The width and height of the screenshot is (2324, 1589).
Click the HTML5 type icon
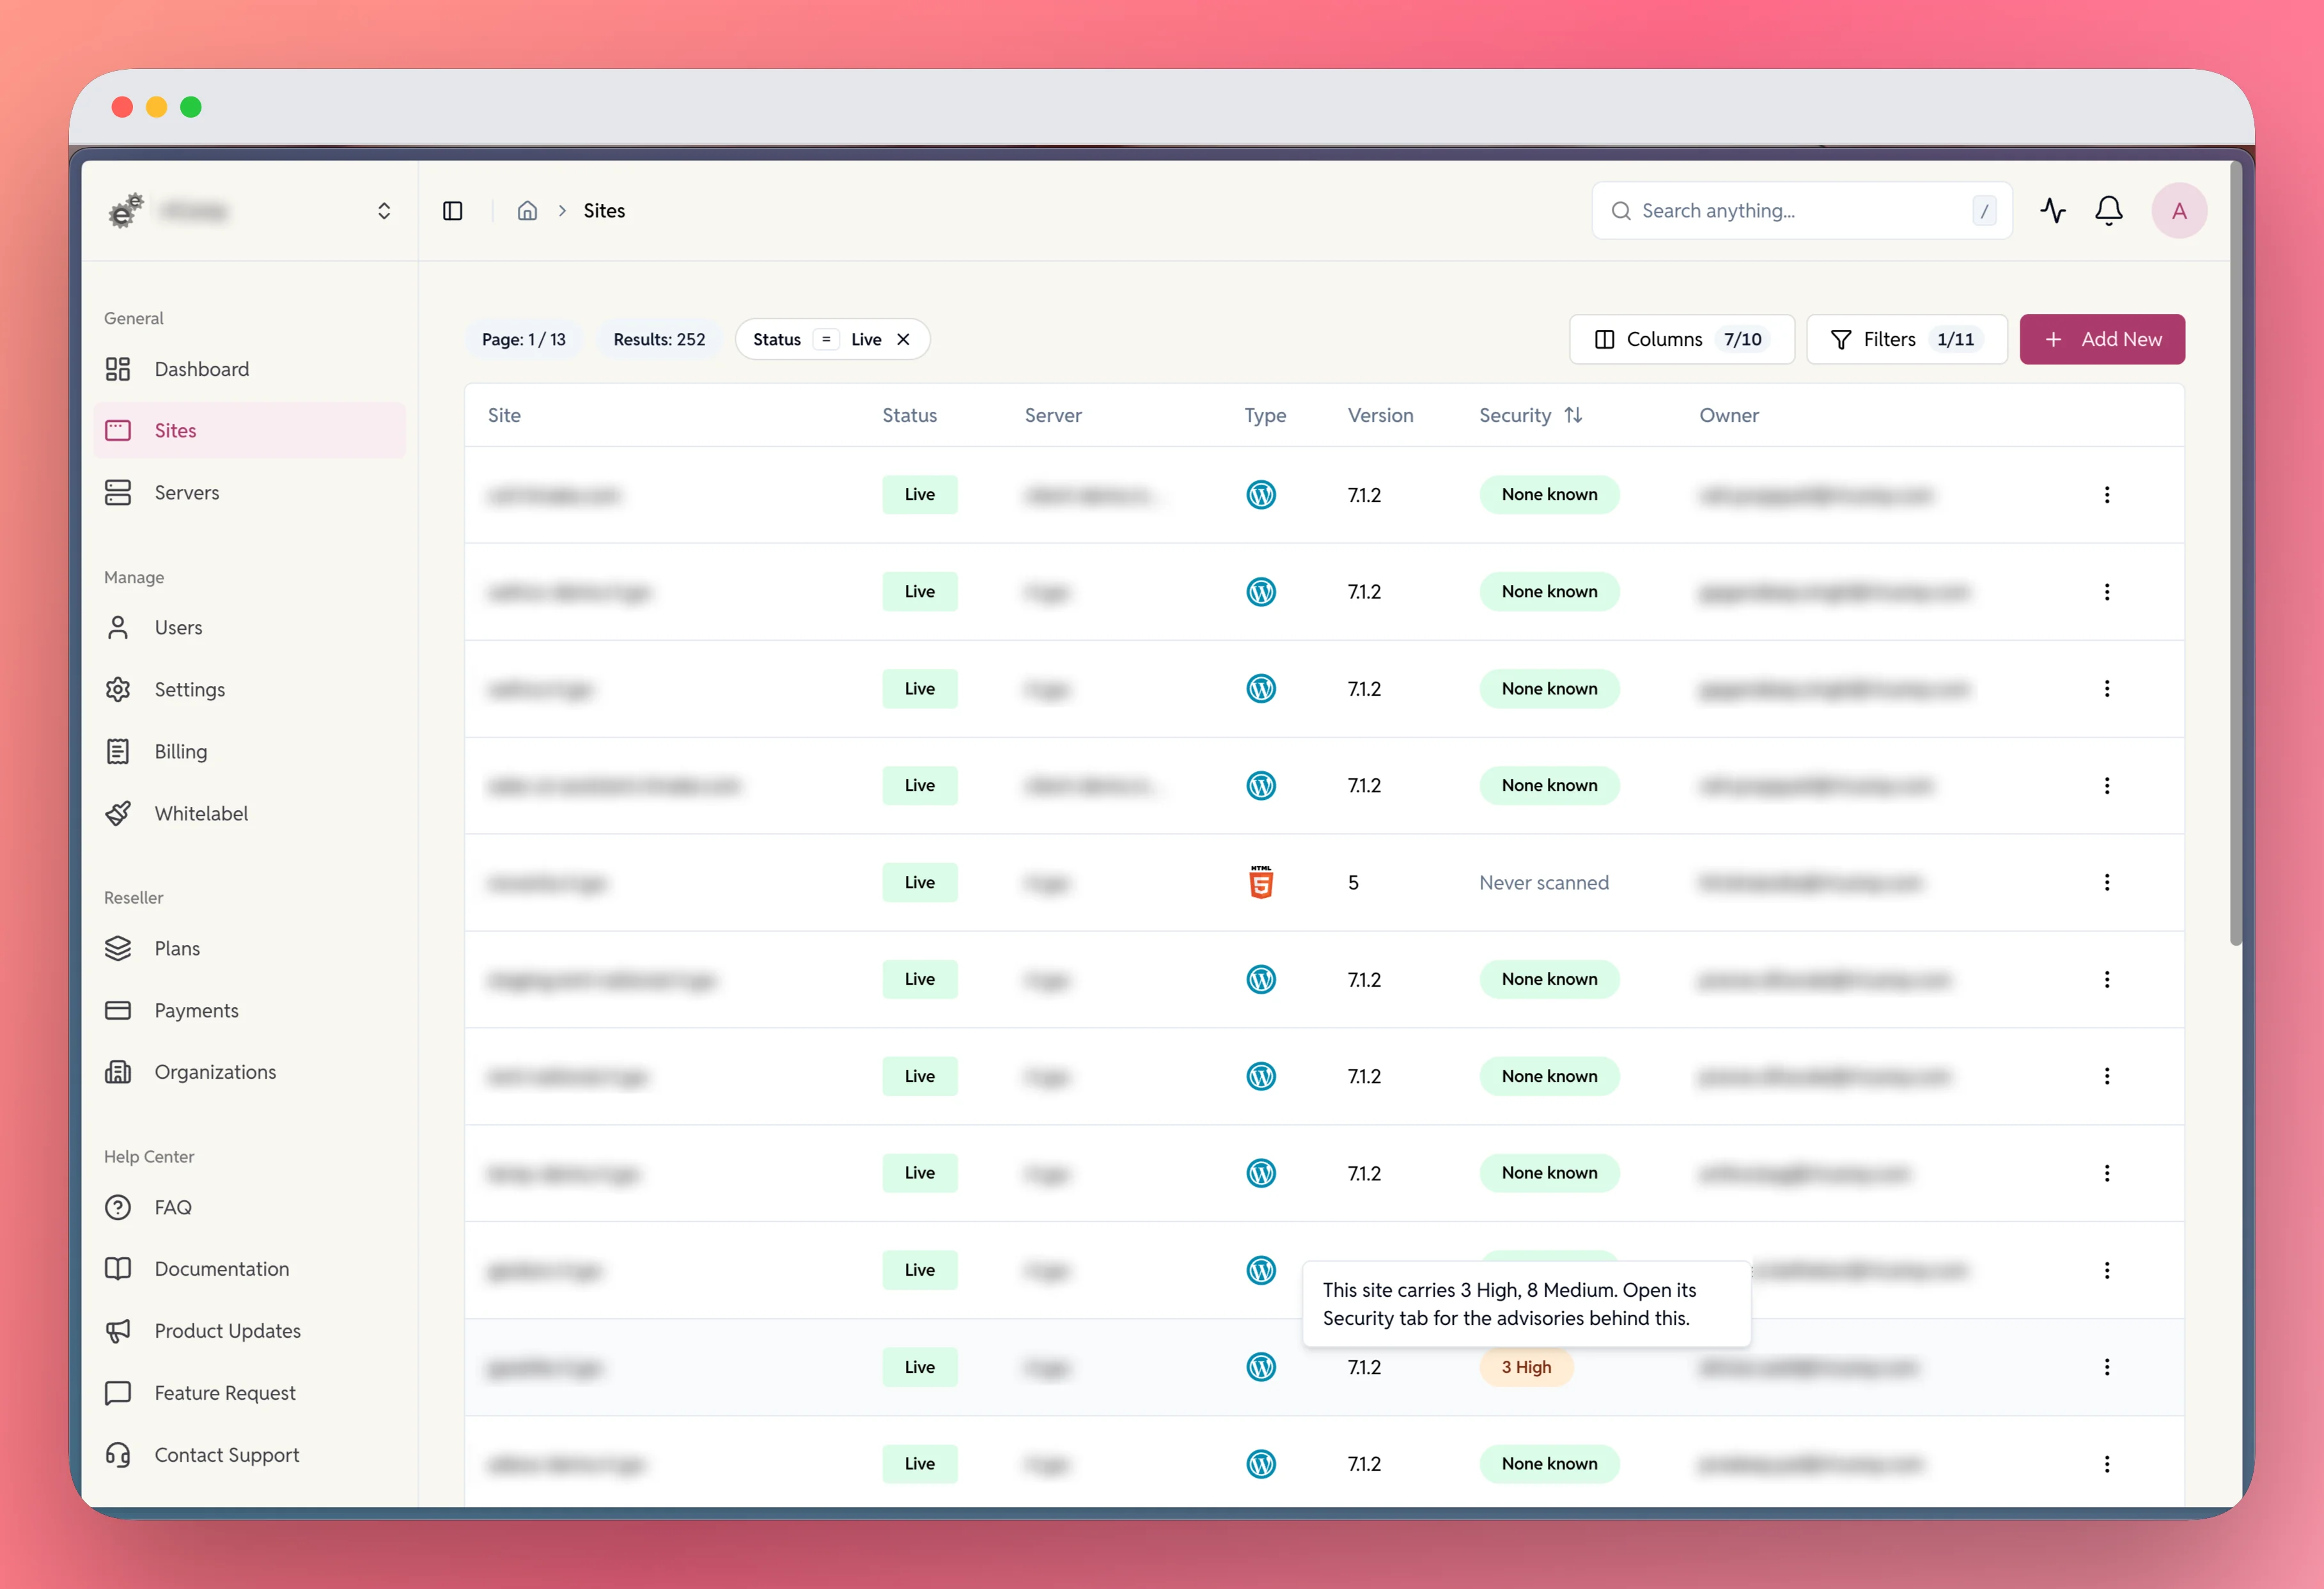(x=1261, y=882)
